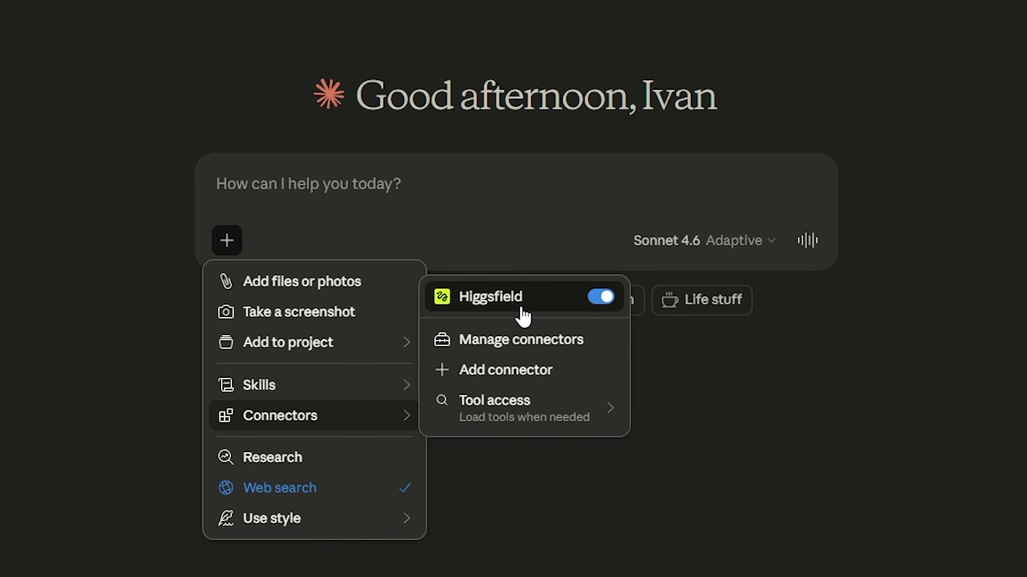Select the Research menu entry
This screenshot has width=1027, height=577.
pos(314,457)
